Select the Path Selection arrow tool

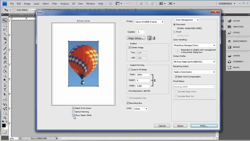coord(5,94)
